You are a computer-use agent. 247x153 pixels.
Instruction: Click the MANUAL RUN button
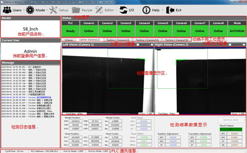[231, 120]
